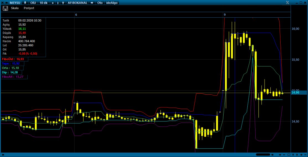The image size is (308, 157).
Task: Click the Lot value 25.285.460
Action: pyautogui.click(x=26, y=45)
